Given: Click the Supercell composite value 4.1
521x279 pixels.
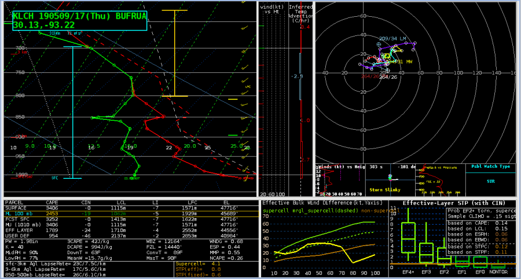Looking at the screenshot, I should [x=218, y=263].
